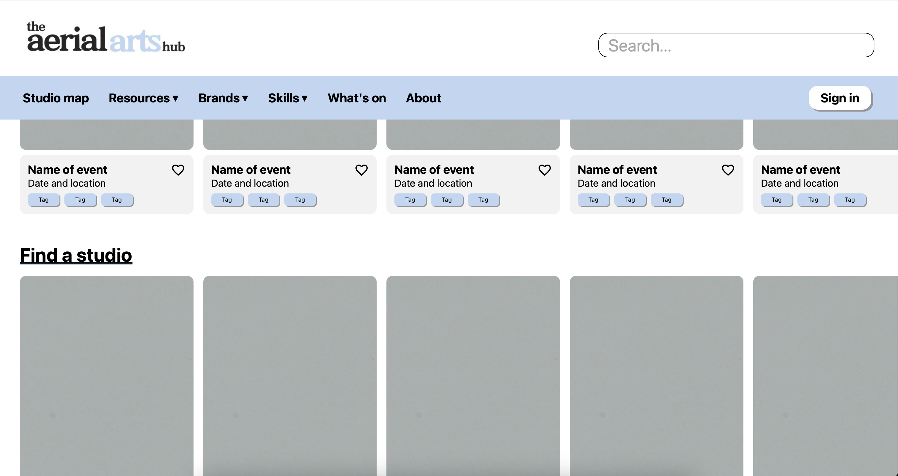Viewport: 898px width, 476px height.
Task: Select middle Tag on first event card
Action: click(x=80, y=200)
